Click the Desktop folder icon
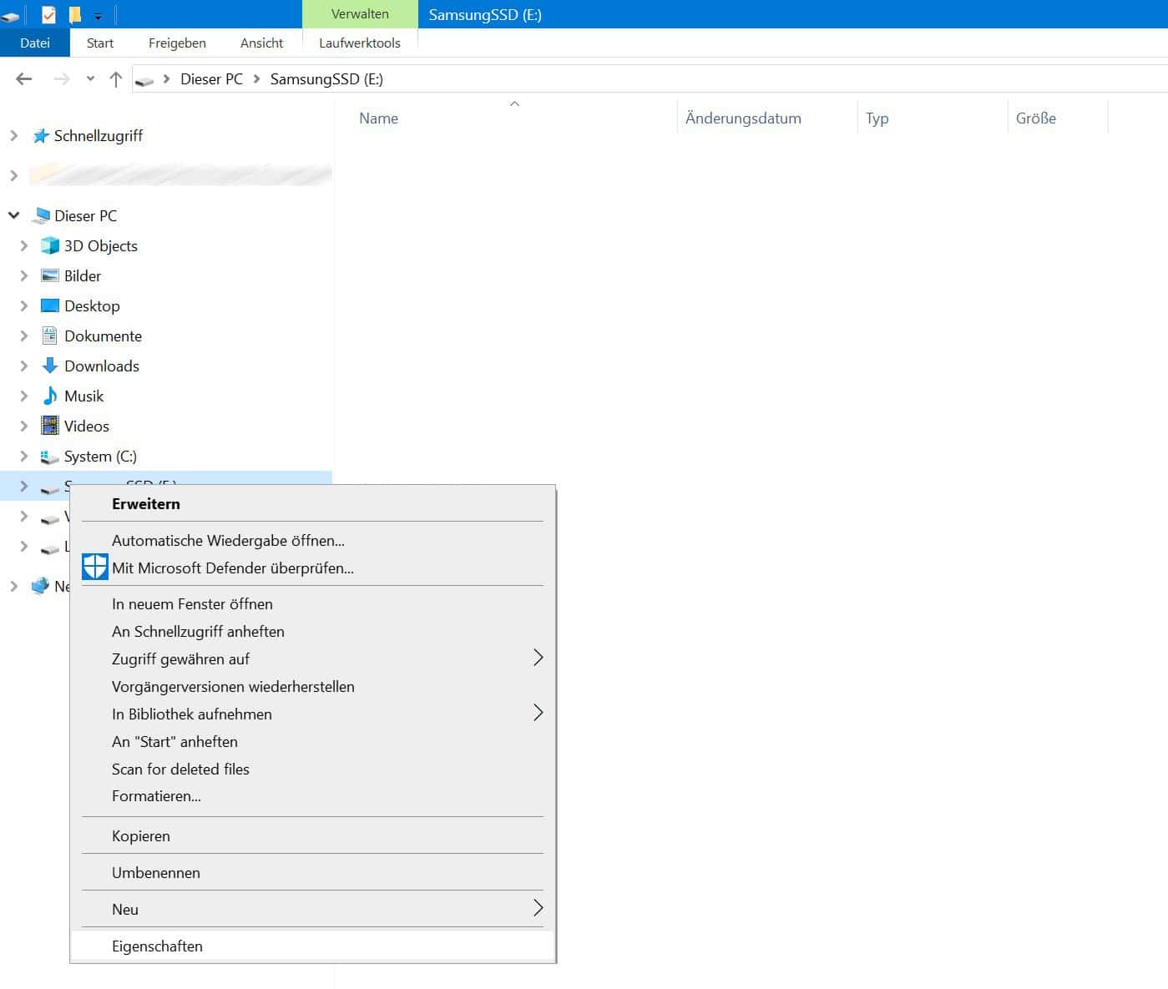This screenshot has width=1168, height=989. point(50,305)
